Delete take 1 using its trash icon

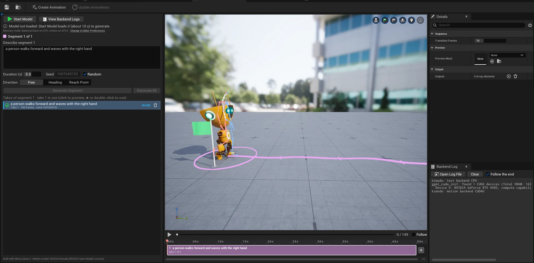pyautogui.click(x=155, y=105)
